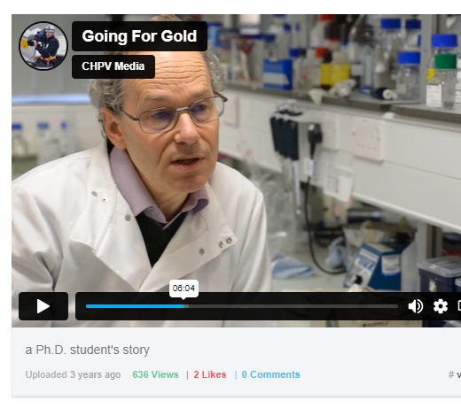Screen dimensions: 461x408
Task: Open the 0 Comments link
Action: tap(270, 374)
